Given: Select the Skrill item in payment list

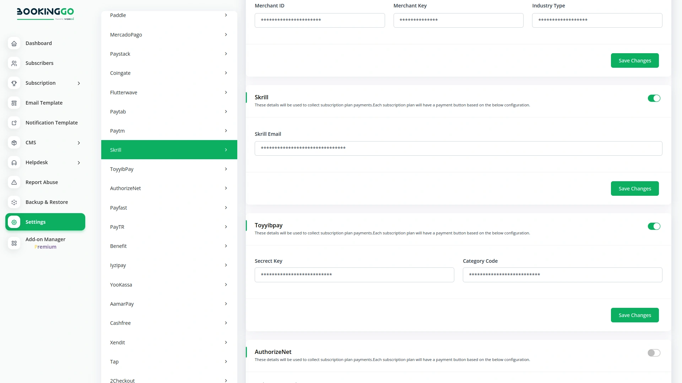Looking at the screenshot, I should point(169,150).
